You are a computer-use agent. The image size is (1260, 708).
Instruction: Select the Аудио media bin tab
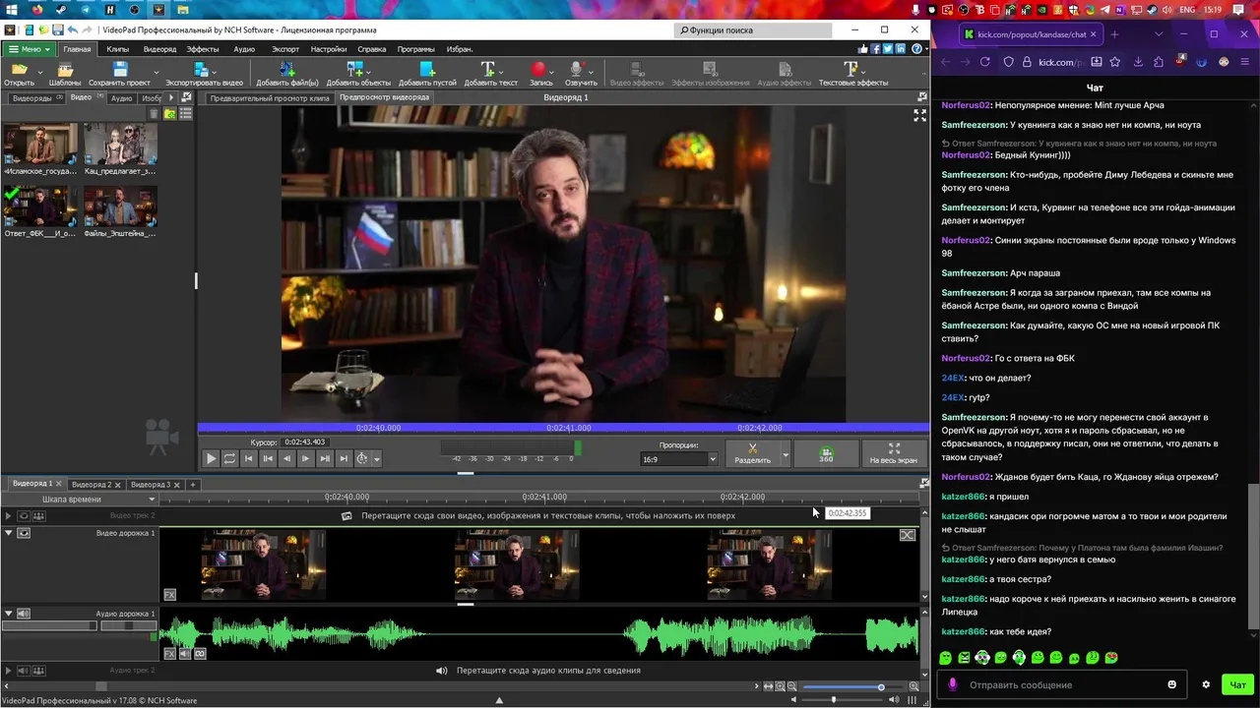[x=121, y=98]
